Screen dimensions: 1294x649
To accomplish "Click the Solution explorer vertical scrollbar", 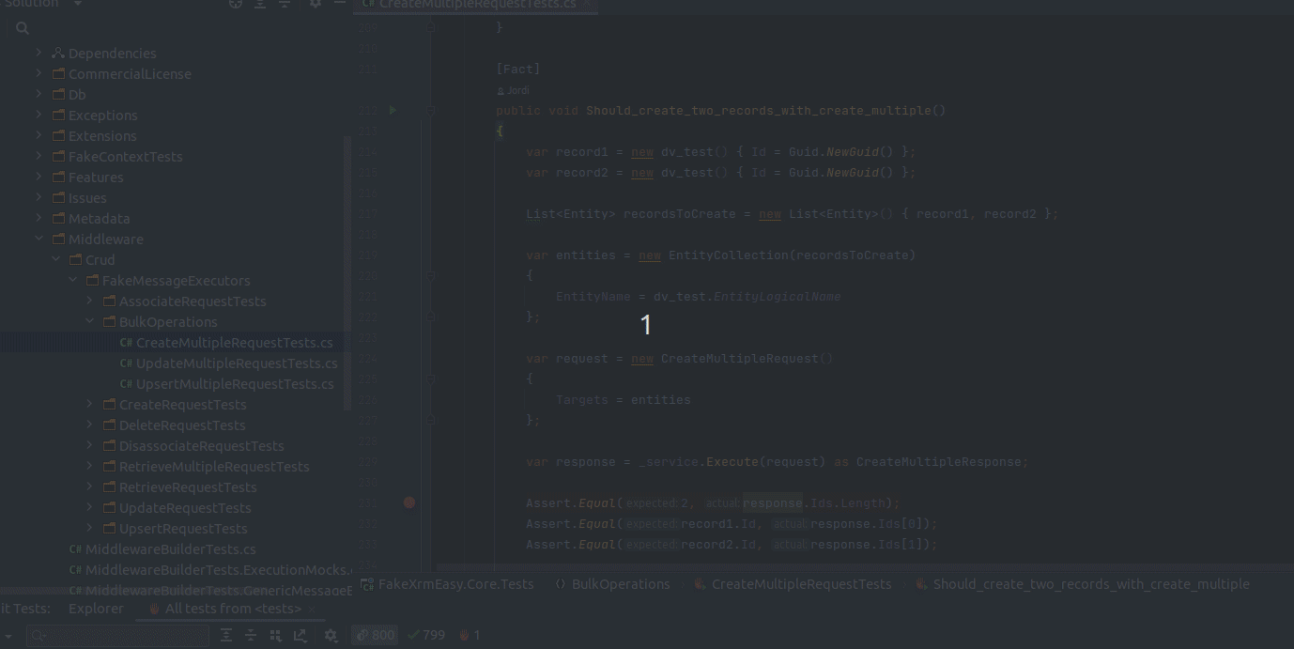I will [347, 272].
